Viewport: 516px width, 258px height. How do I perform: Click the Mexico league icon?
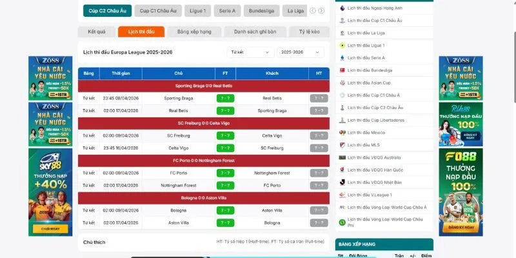342,132
